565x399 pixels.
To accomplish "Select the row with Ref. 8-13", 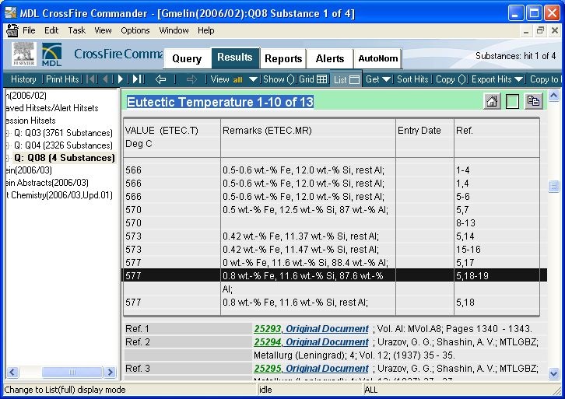I will pyautogui.click(x=332, y=223).
